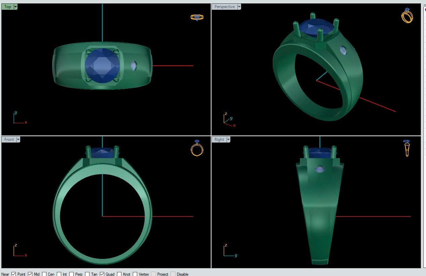
Task: Uncheck the Quad osnap checkbox
Action: pos(102,274)
